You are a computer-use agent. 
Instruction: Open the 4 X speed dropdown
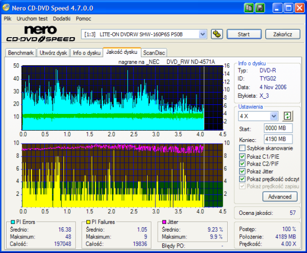274,116
